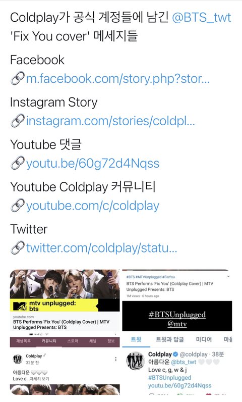This screenshot has width=242, height=402.
Task: Click the chain icon beside the Facebook link
Action: 18,78
